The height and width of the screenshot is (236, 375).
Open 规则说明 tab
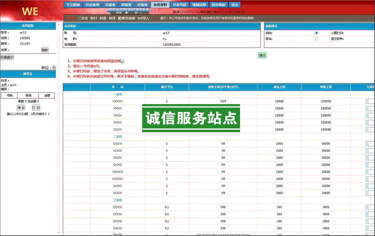point(199,5)
